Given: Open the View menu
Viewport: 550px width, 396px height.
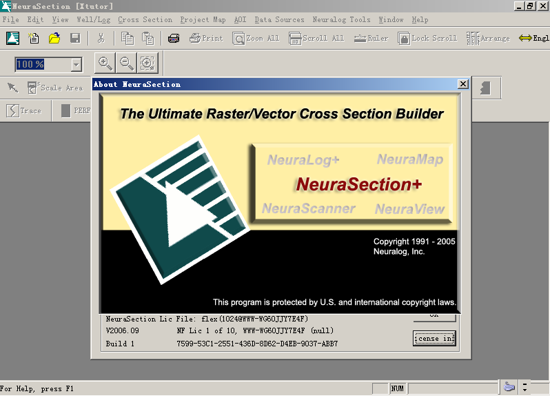Looking at the screenshot, I should pos(61,19).
